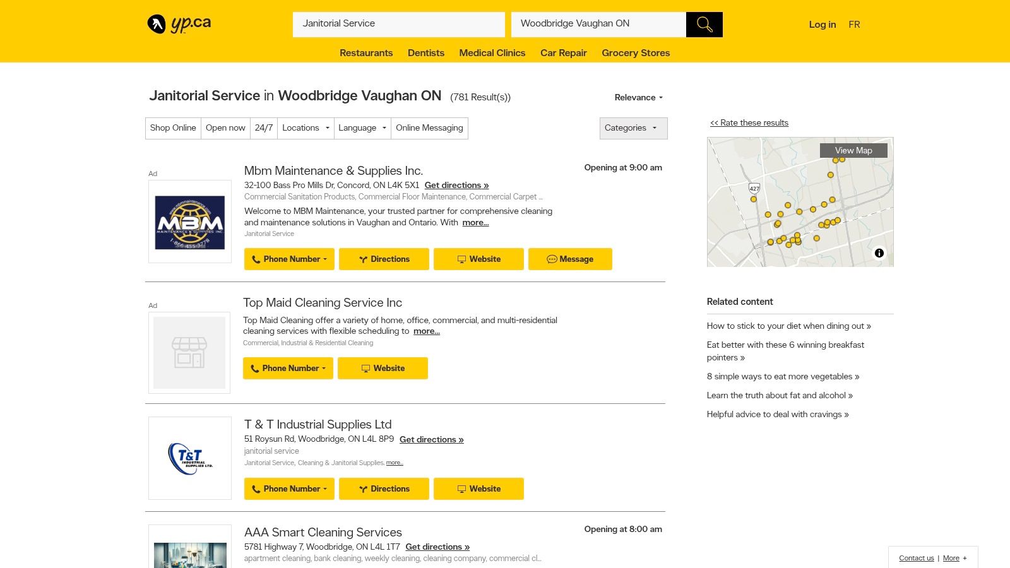Open Top Maid Cleaning Website button

click(x=383, y=368)
